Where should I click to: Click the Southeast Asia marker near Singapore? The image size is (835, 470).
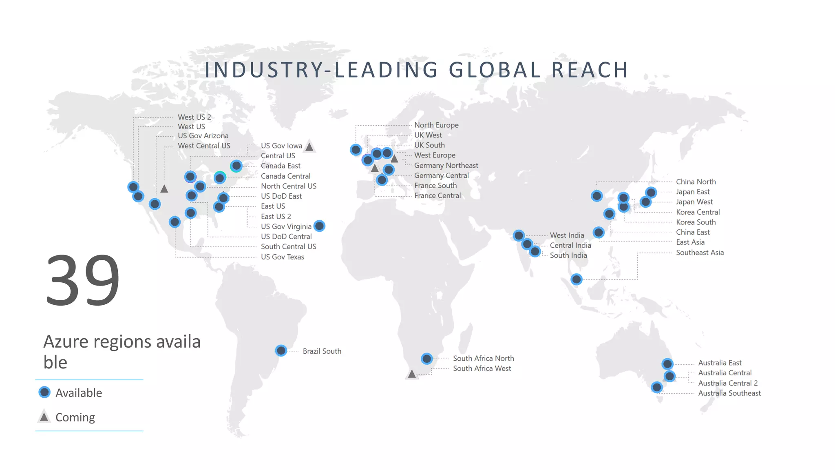pos(577,279)
